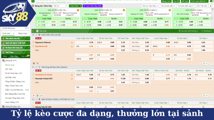Select Tỷ Số Chính Xác market
Viewport: 214px width, 120px height.
[x=13, y=73]
